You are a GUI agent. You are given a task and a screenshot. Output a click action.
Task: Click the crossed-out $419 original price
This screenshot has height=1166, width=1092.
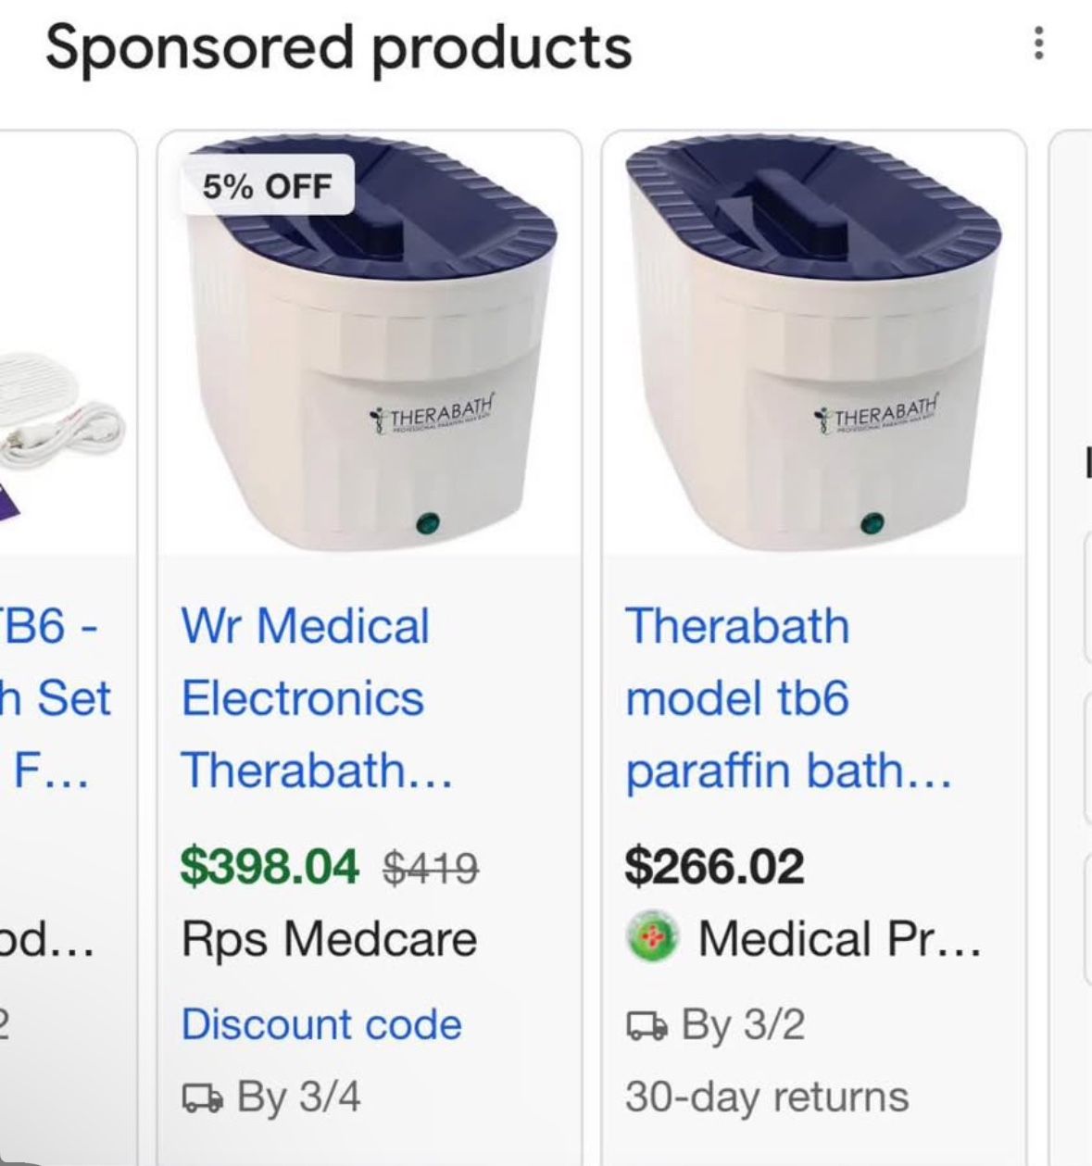(431, 869)
